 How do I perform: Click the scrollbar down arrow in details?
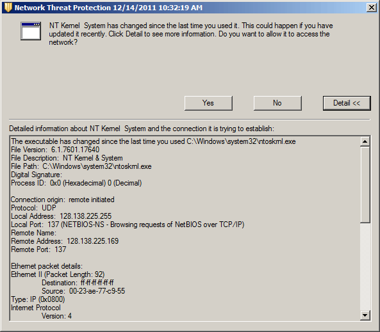click(x=365, y=315)
